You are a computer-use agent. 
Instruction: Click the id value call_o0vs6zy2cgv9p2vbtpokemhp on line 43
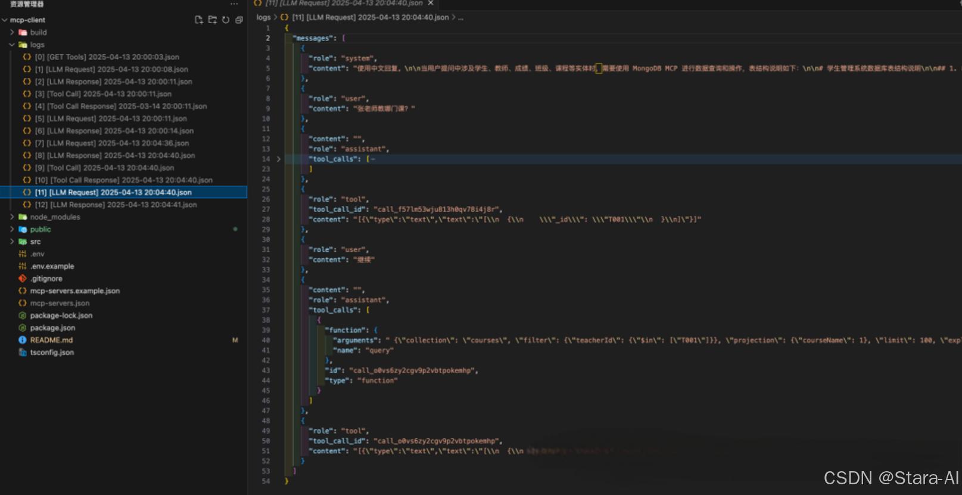tap(412, 371)
